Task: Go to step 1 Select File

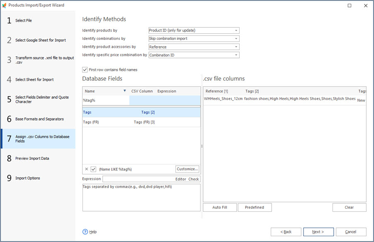Action: pos(38,20)
